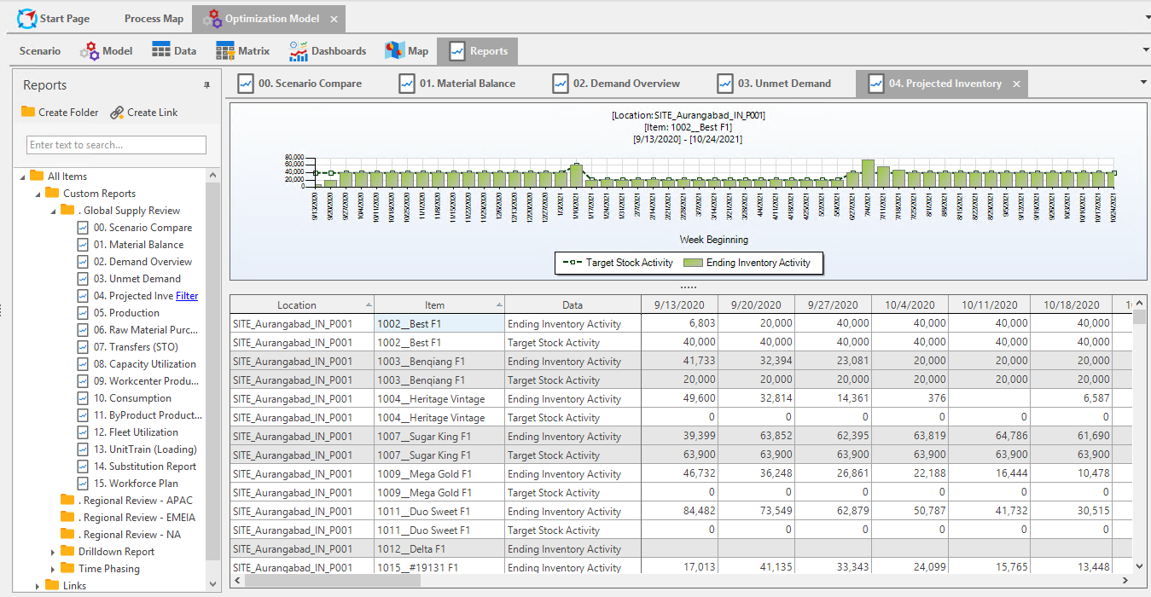Click in the report search text field
The image size is (1151, 597).
coord(116,145)
